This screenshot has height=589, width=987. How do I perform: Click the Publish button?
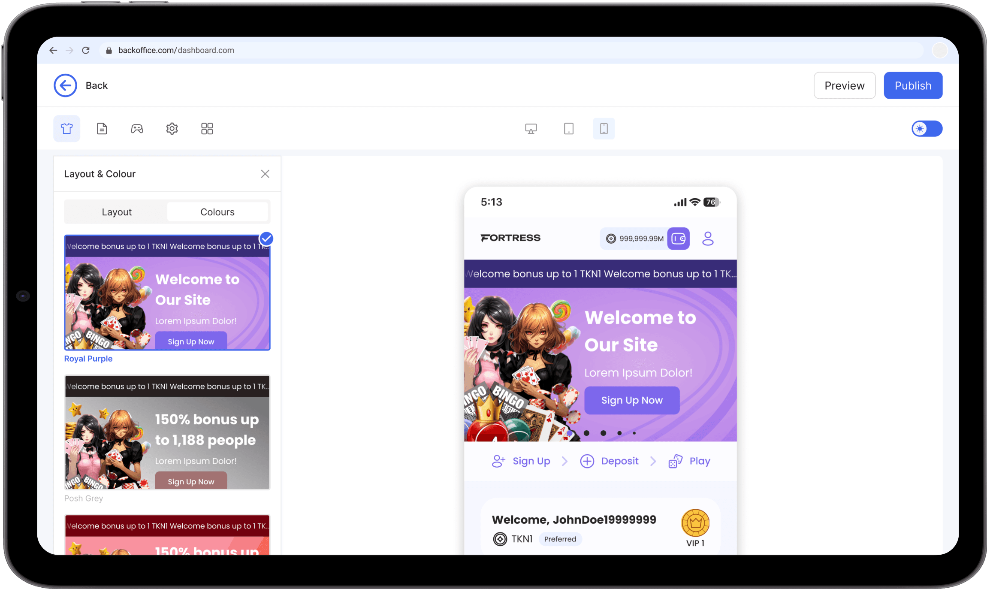[913, 85]
